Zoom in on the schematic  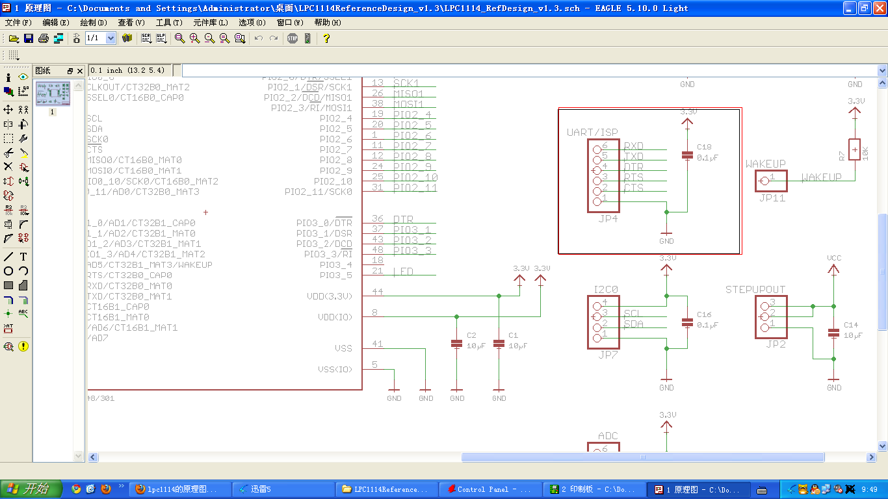point(195,38)
